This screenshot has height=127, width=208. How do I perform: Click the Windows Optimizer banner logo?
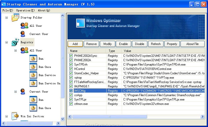[81, 23]
